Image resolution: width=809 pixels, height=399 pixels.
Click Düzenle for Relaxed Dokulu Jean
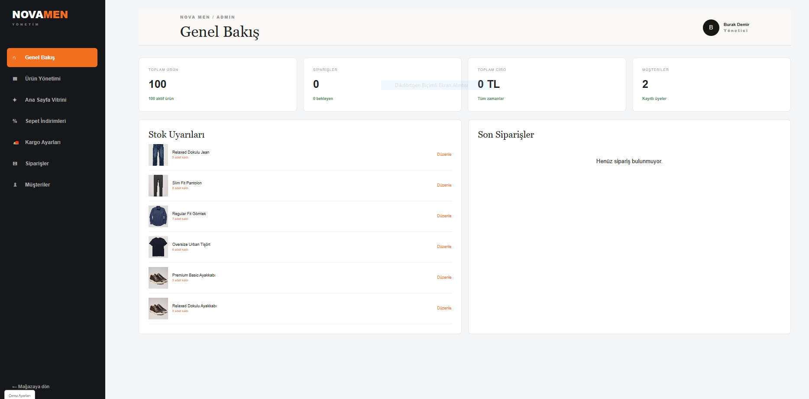click(x=444, y=154)
